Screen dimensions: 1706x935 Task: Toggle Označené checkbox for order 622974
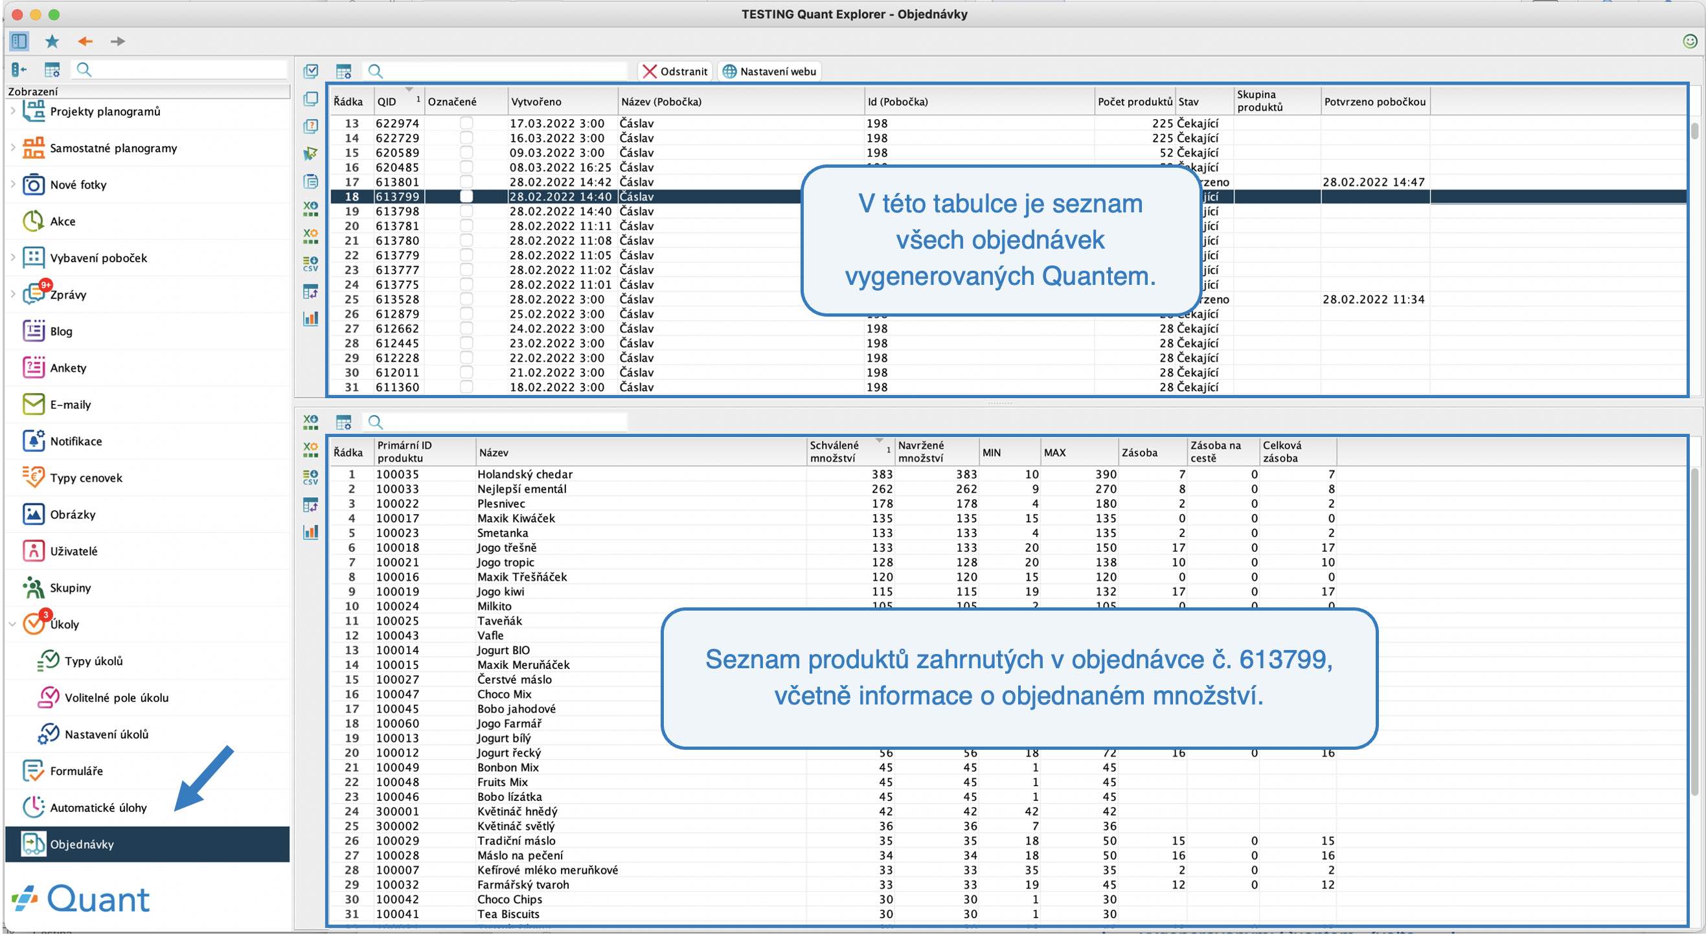[x=466, y=123]
